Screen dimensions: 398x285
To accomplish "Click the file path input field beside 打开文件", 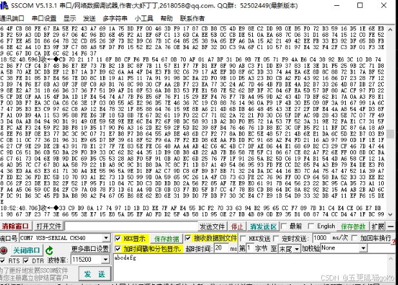I will 131,226.
